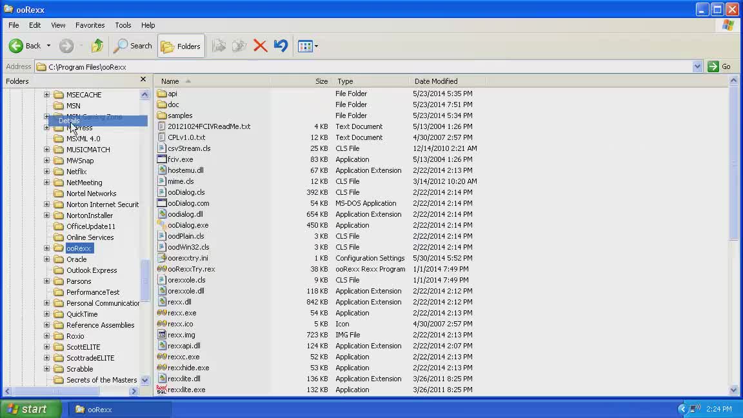Image resolution: width=743 pixels, height=418 pixels.
Task: Open the Favorites menu
Action: 90,25
